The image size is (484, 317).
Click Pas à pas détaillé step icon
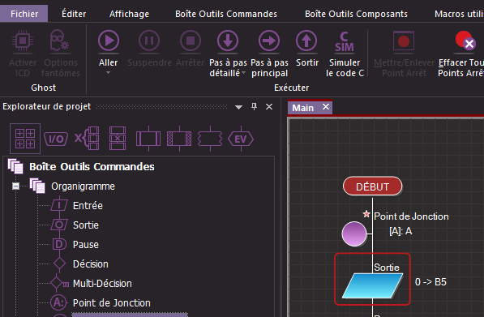pos(228,41)
